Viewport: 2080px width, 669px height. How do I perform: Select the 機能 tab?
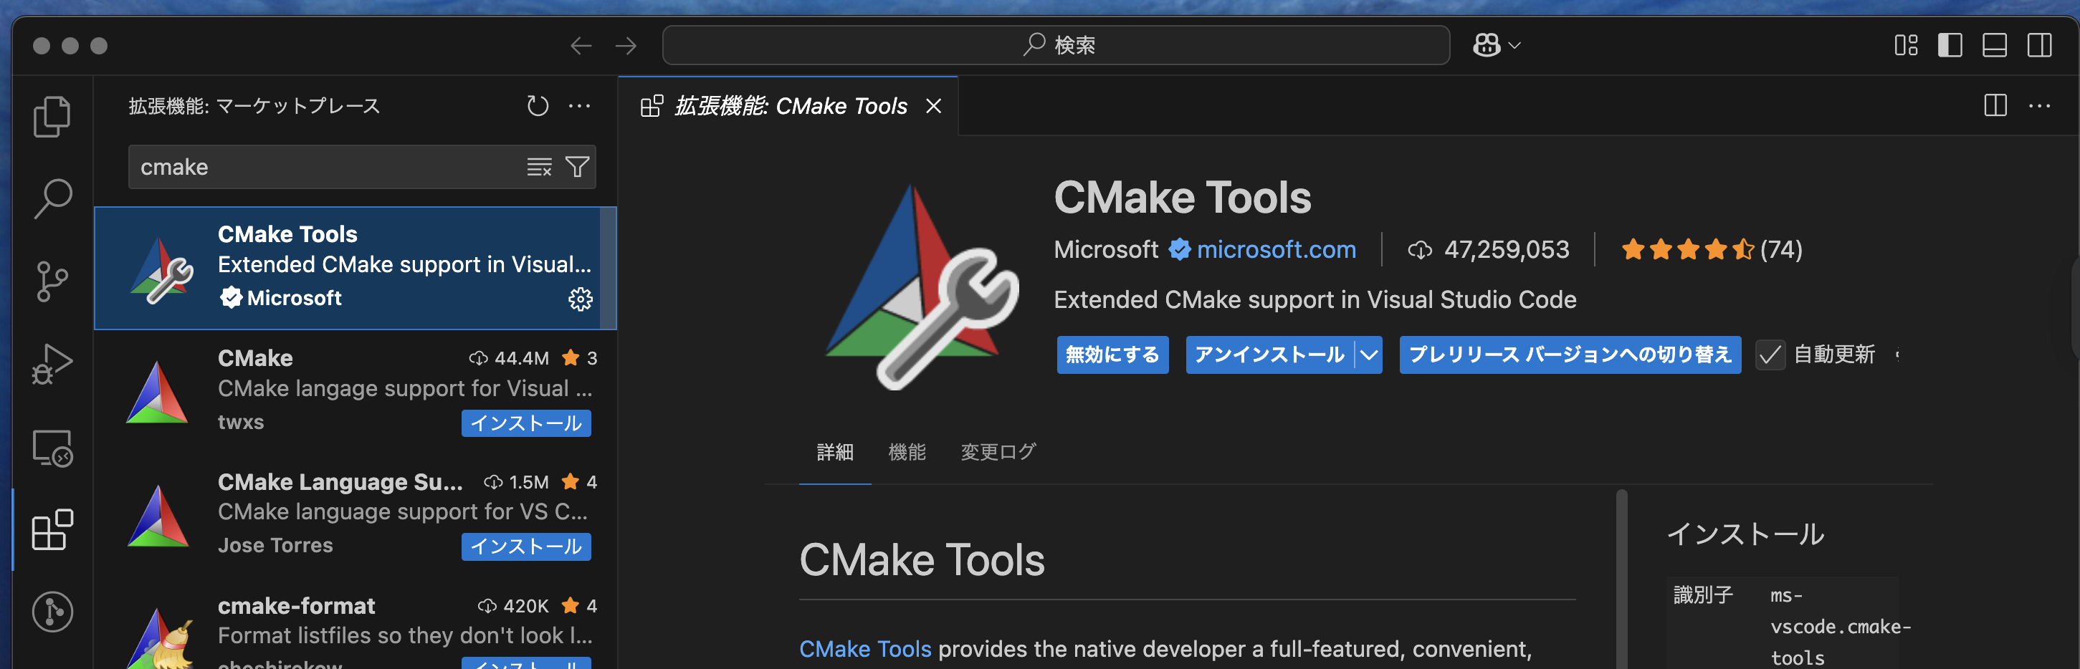[907, 452]
